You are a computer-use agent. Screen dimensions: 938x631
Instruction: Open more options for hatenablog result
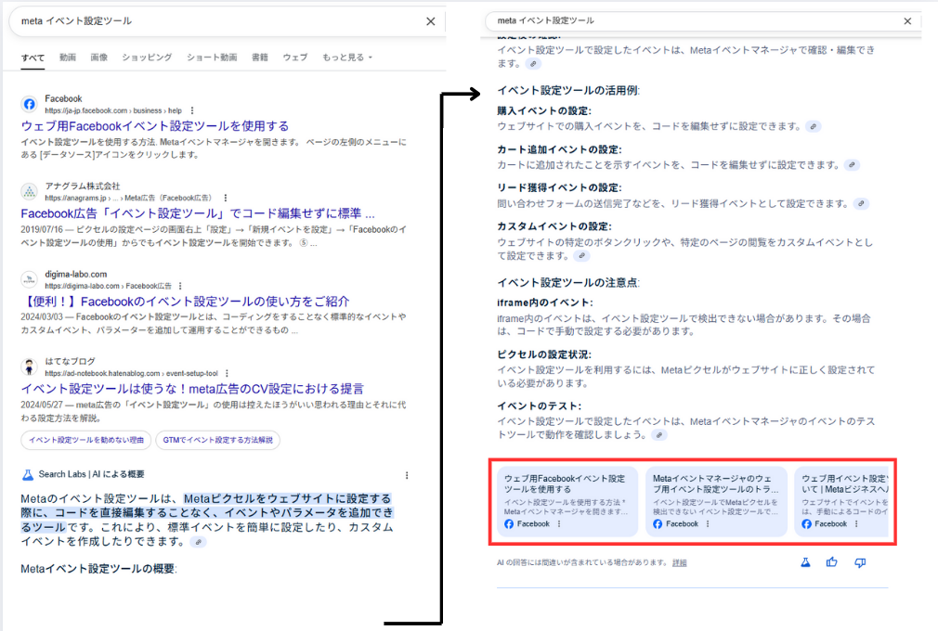227,373
